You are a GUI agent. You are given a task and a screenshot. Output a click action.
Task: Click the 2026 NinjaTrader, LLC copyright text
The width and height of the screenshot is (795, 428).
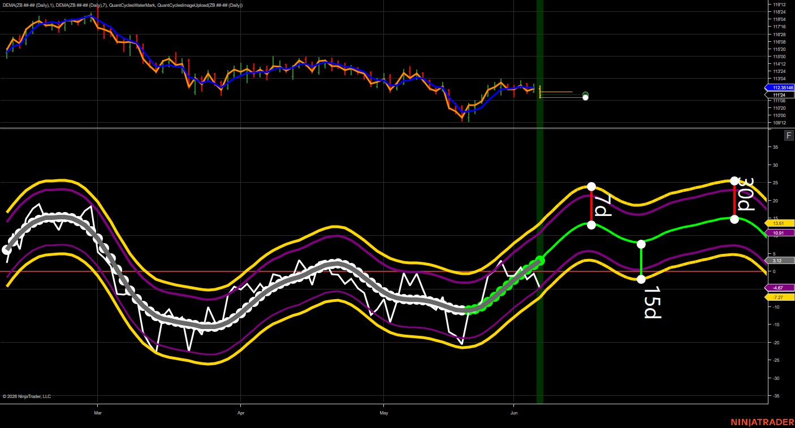click(27, 396)
